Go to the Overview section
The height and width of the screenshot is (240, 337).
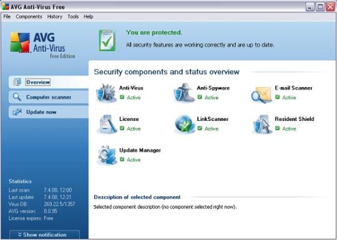tap(49, 82)
